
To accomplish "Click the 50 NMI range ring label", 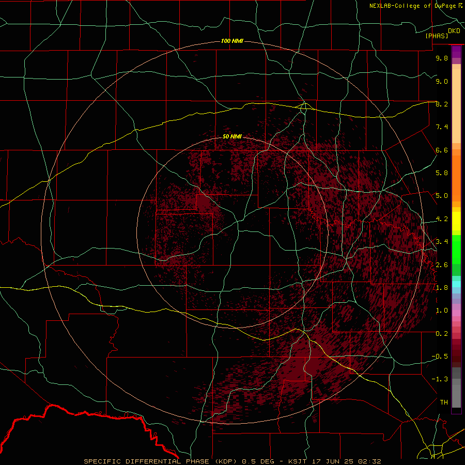I will tap(232, 136).
